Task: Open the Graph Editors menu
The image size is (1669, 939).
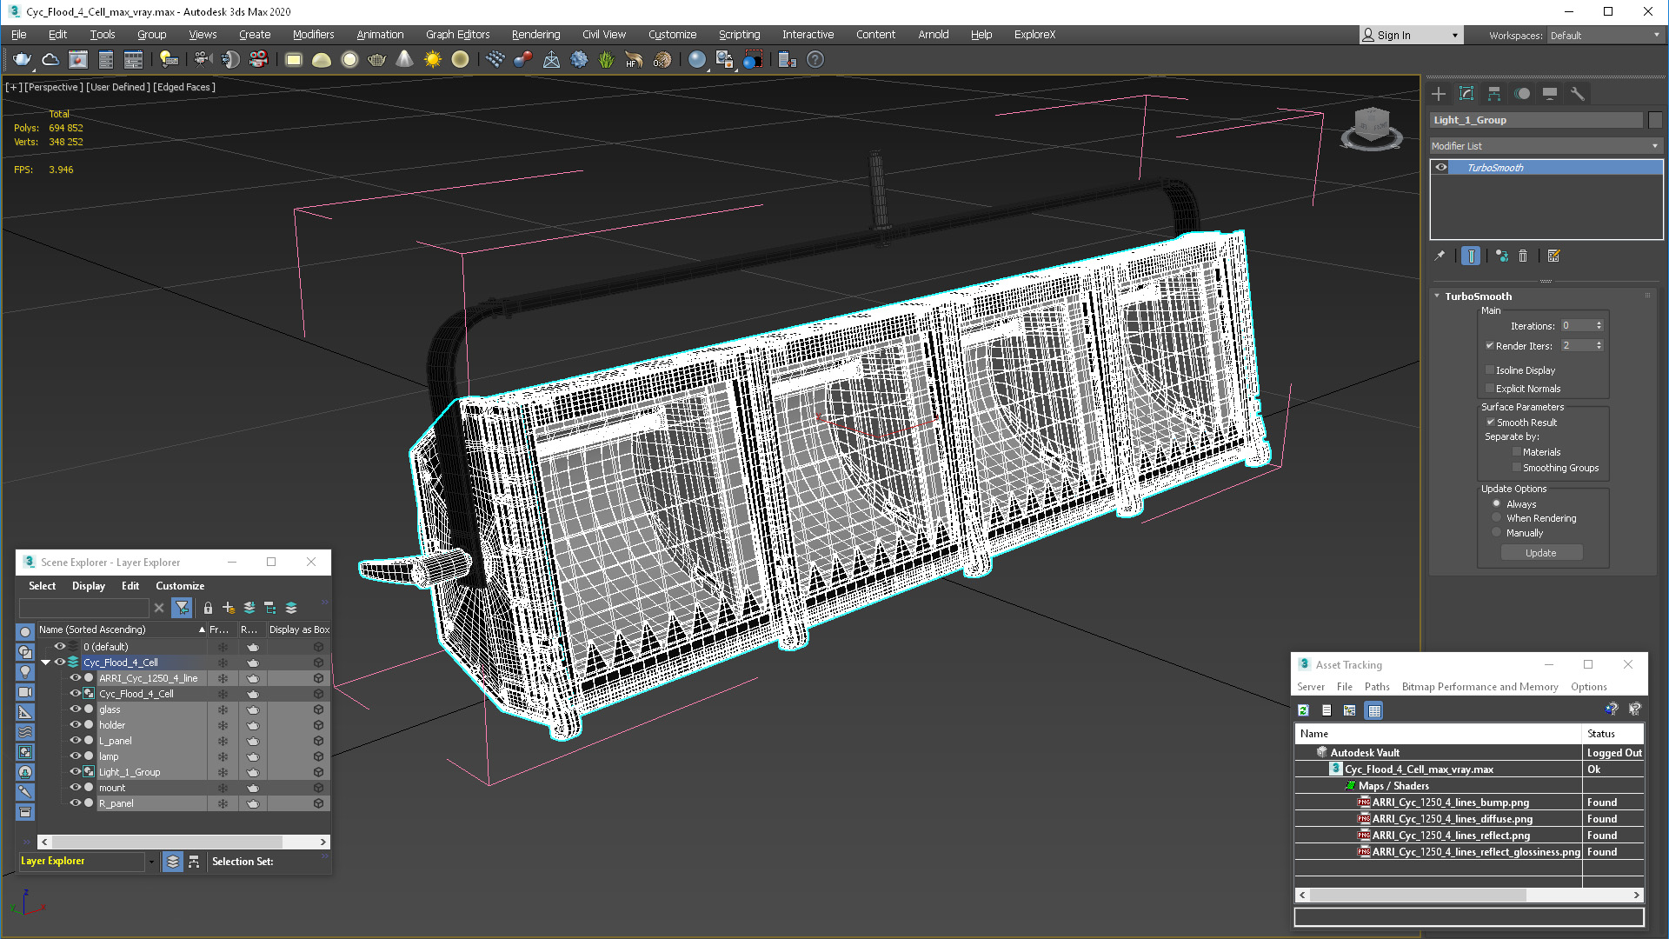Action: (457, 35)
